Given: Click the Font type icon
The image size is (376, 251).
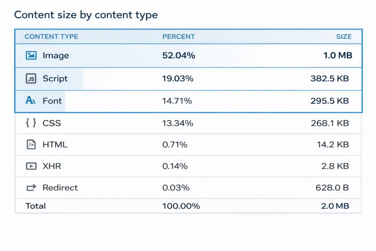Looking at the screenshot, I should pos(31,101).
